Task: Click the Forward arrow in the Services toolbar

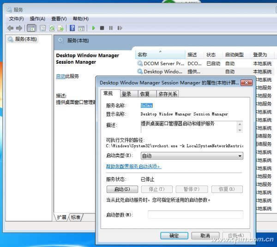Action: tap(19, 28)
